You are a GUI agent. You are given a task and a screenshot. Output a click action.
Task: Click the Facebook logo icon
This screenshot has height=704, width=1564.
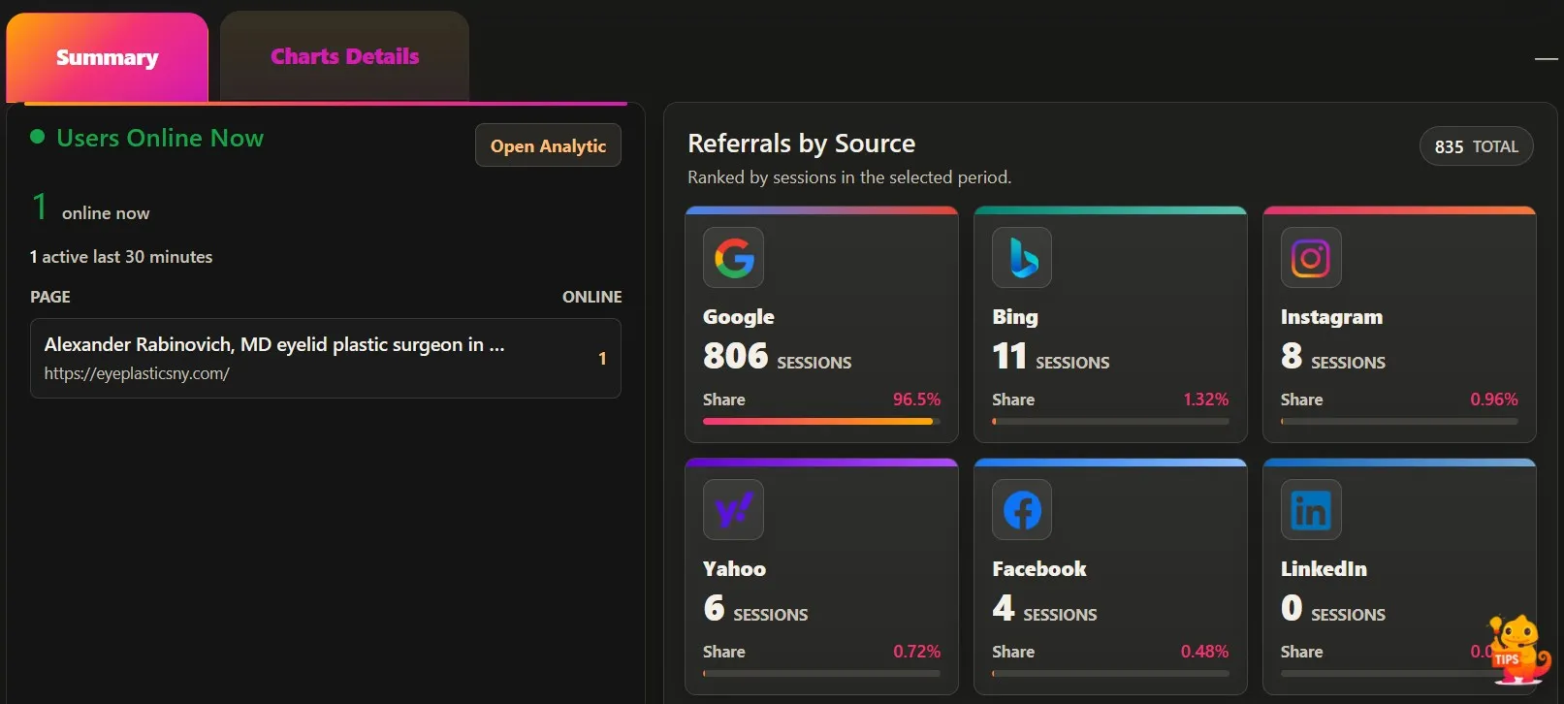click(1022, 510)
